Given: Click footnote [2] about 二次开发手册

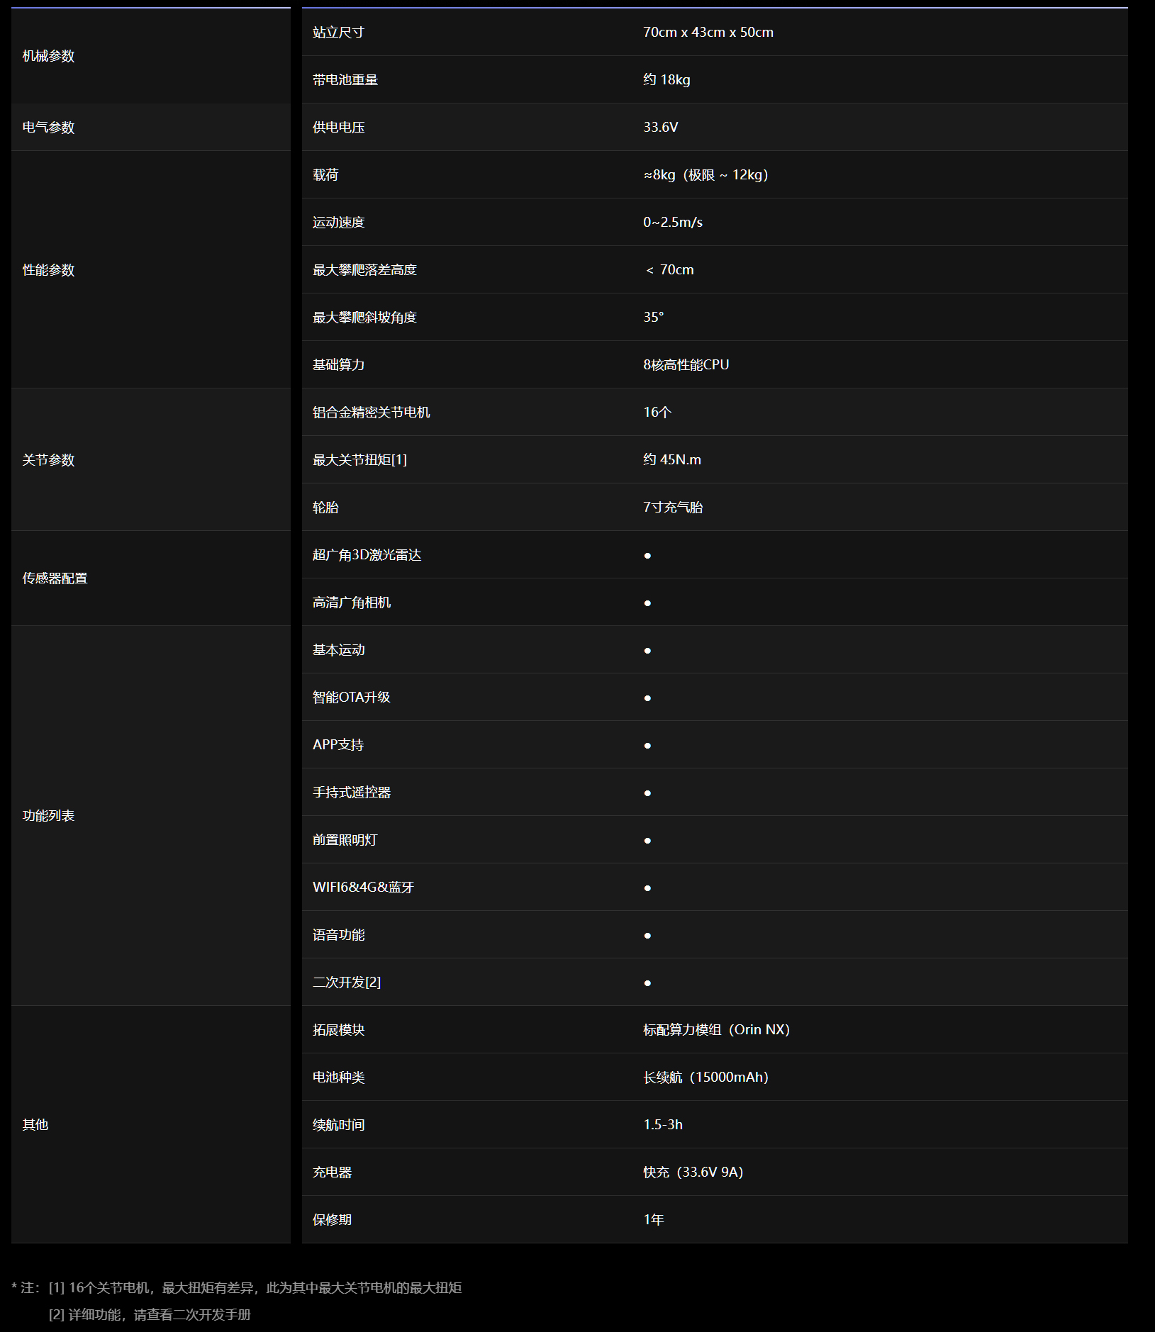Looking at the screenshot, I should click(150, 1315).
